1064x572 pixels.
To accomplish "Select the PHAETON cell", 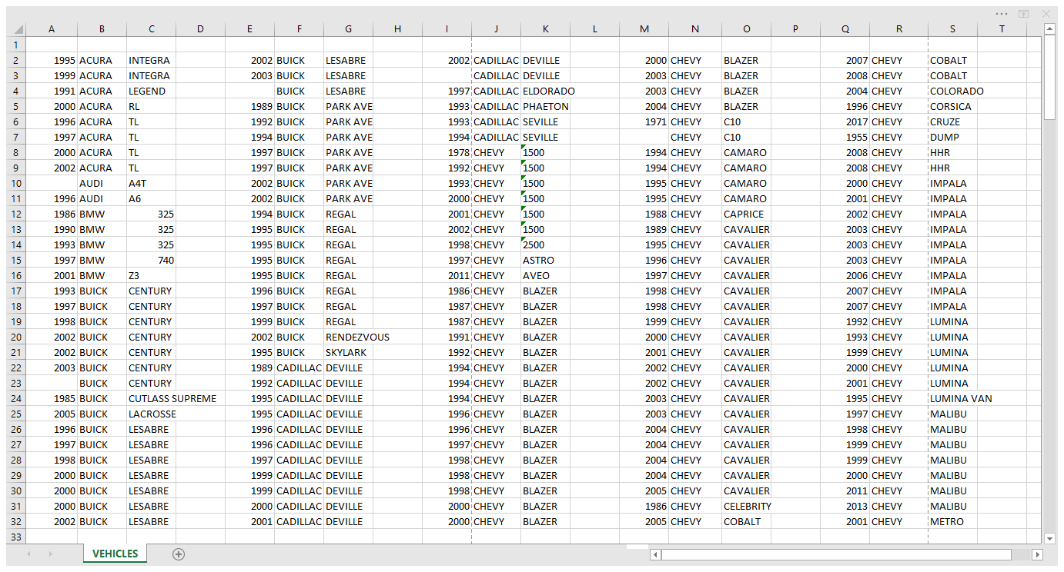I will [546, 106].
